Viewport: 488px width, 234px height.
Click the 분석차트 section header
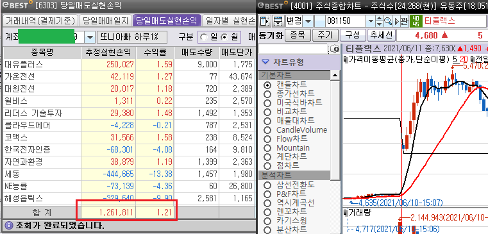click(x=294, y=175)
